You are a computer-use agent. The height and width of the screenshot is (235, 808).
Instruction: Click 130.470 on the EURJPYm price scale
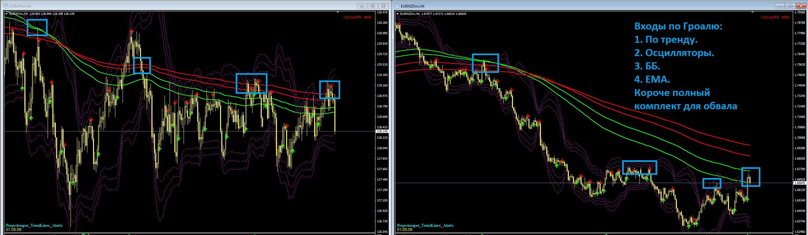(x=382, y=12)
